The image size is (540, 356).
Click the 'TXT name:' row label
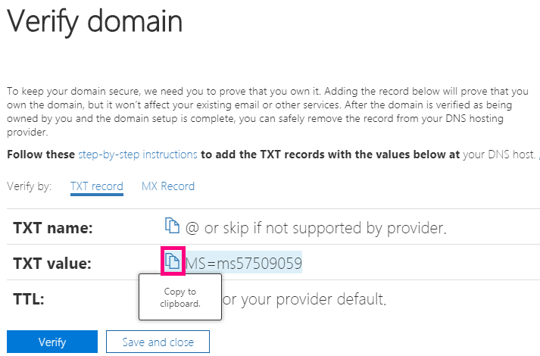[53, 226]
